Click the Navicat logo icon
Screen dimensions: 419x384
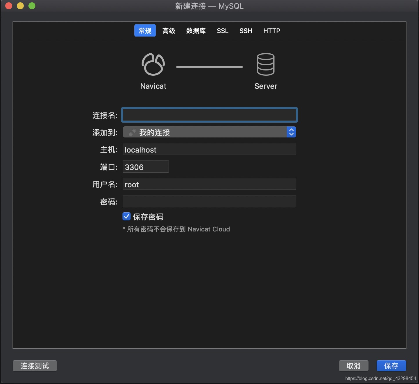pyautogui.click(x=153, y=64)
